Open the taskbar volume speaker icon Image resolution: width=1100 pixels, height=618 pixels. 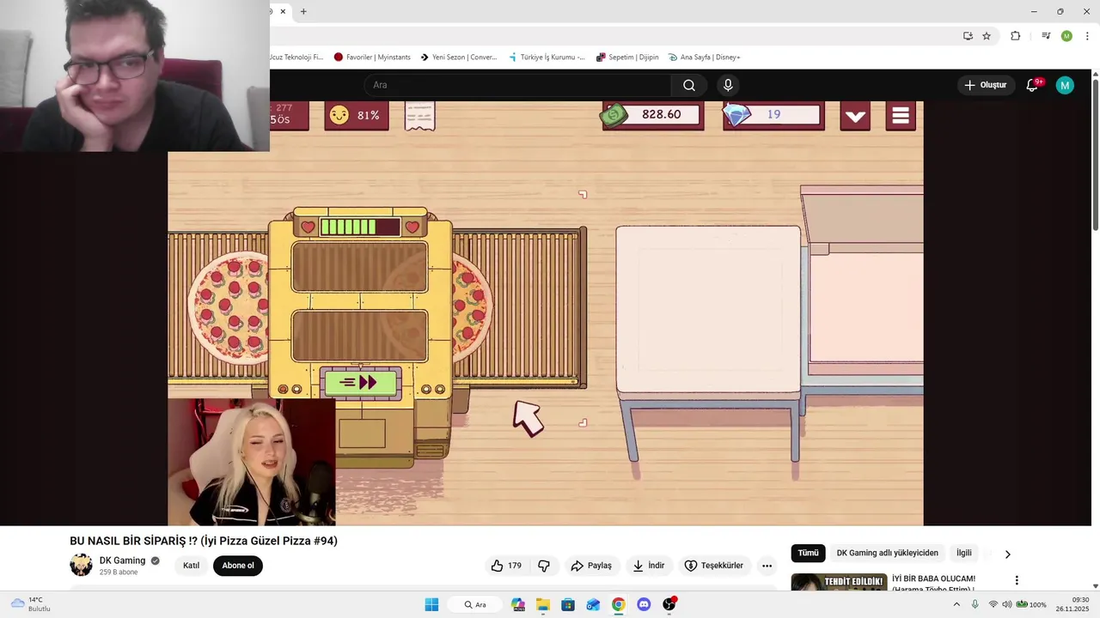(1006, 604)
